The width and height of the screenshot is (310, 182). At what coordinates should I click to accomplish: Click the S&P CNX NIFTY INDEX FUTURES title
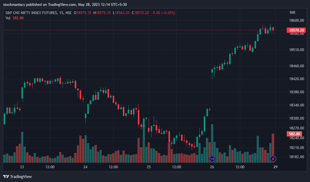point(31,13)
